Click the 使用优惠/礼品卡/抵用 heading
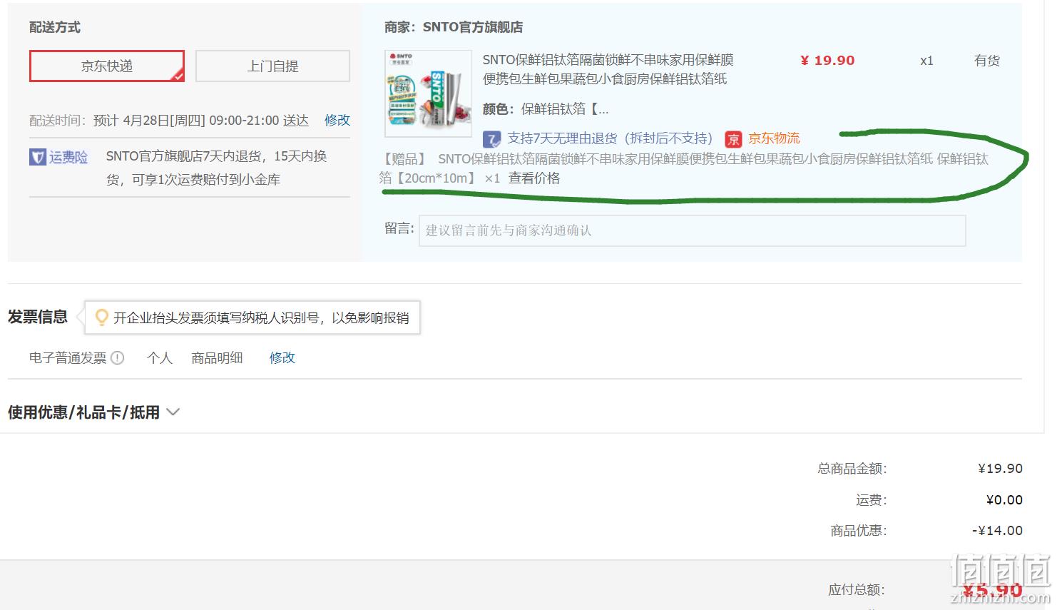Screen dimensions: 1057x610 pos(83,412)
